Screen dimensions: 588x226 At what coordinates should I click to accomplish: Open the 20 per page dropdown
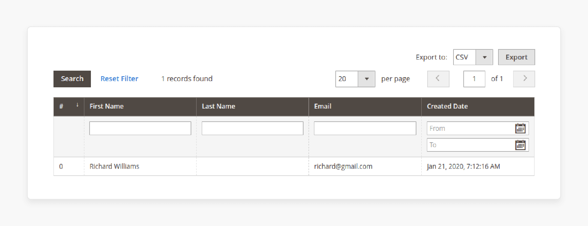[355, 79]
